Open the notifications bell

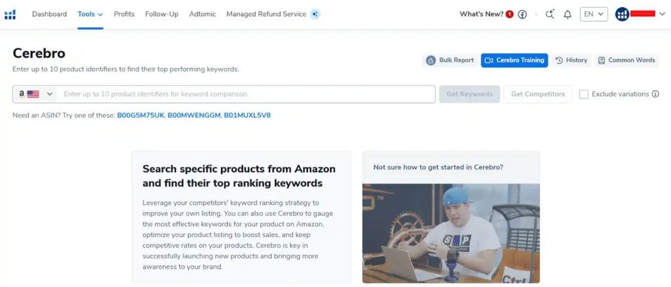coord(567,14)
